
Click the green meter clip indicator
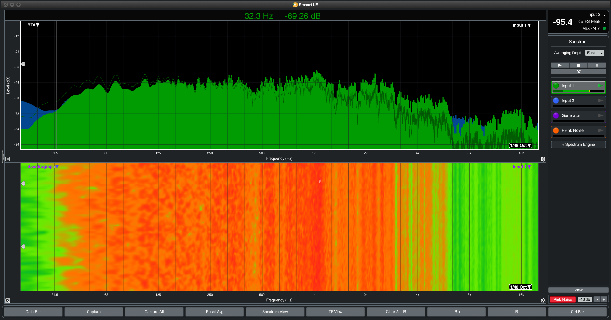tap(604, 28)
